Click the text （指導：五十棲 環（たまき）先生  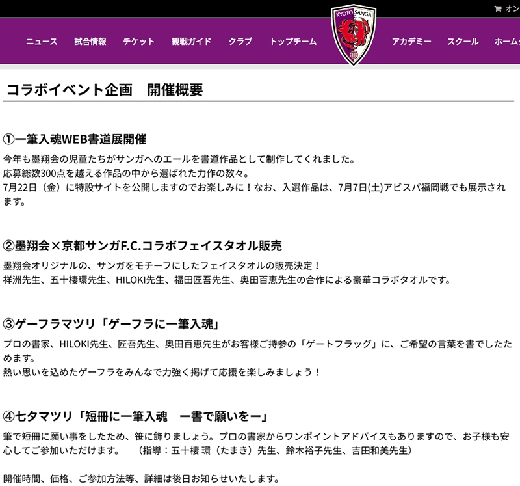(x=276, y=450)
